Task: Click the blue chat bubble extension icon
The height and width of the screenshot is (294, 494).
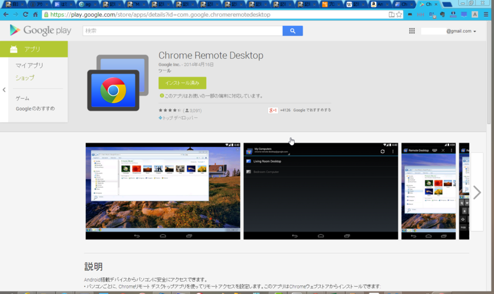Action: 464,14
